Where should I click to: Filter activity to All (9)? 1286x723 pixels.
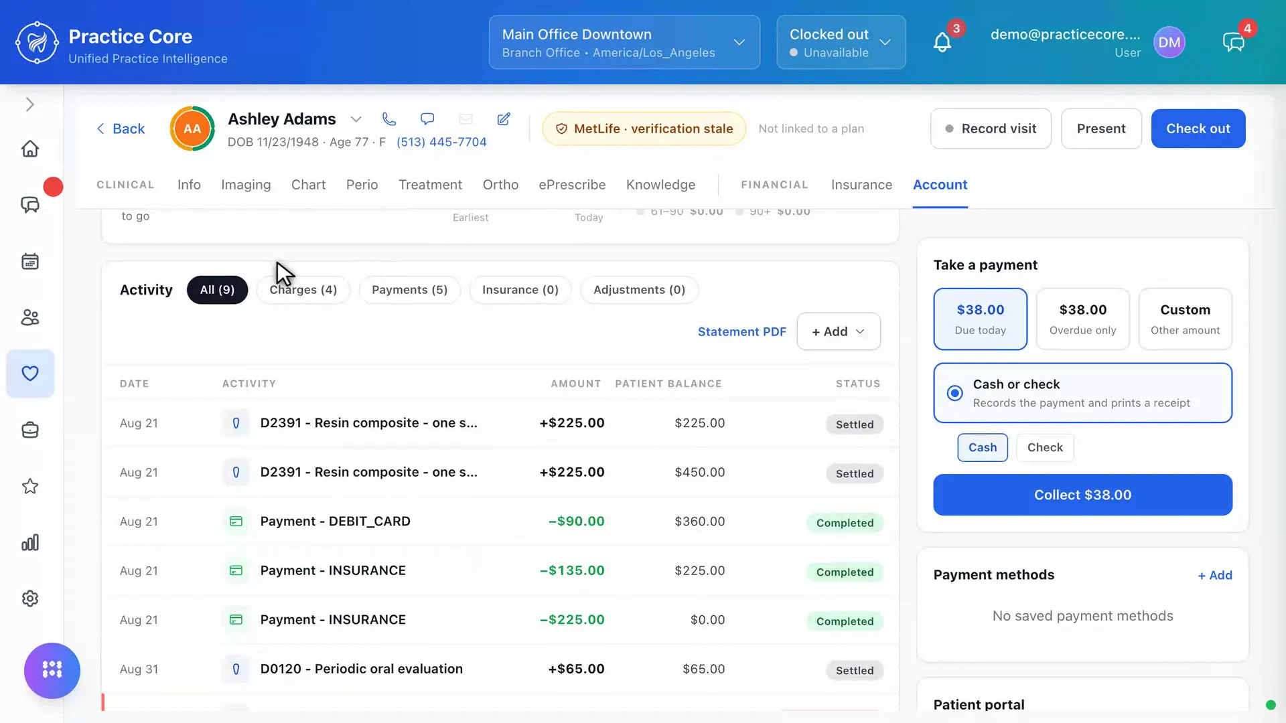217,290
